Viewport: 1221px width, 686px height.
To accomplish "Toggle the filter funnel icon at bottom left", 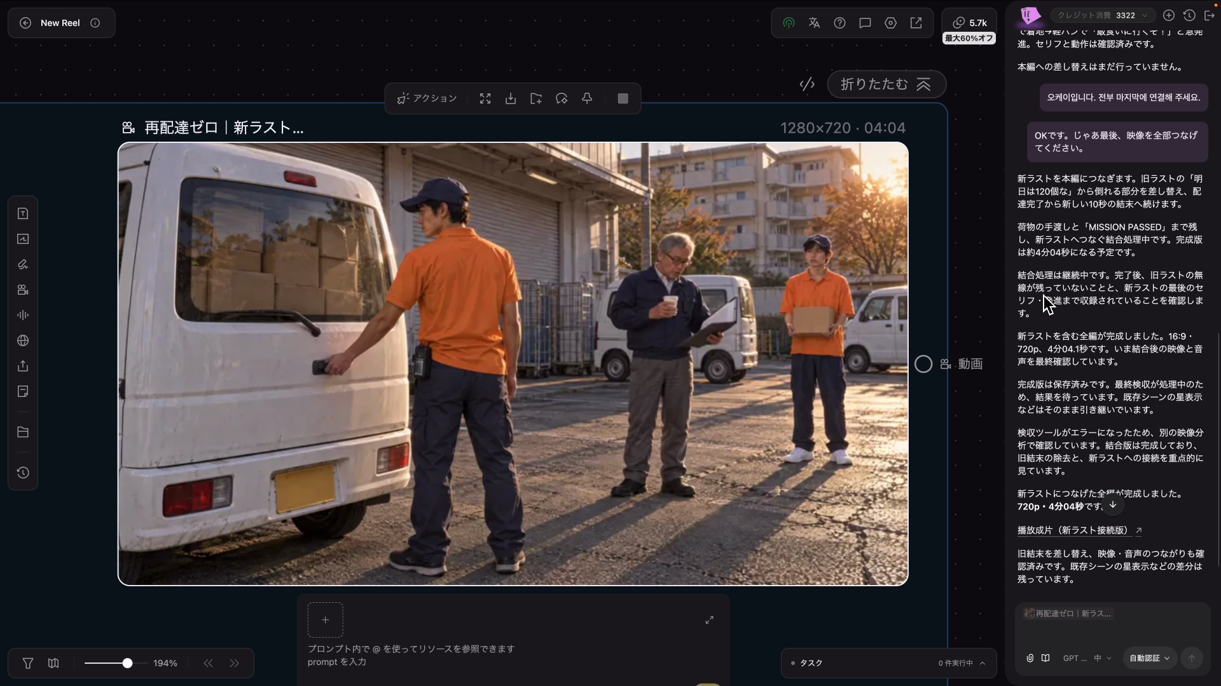I will [28, 663].
